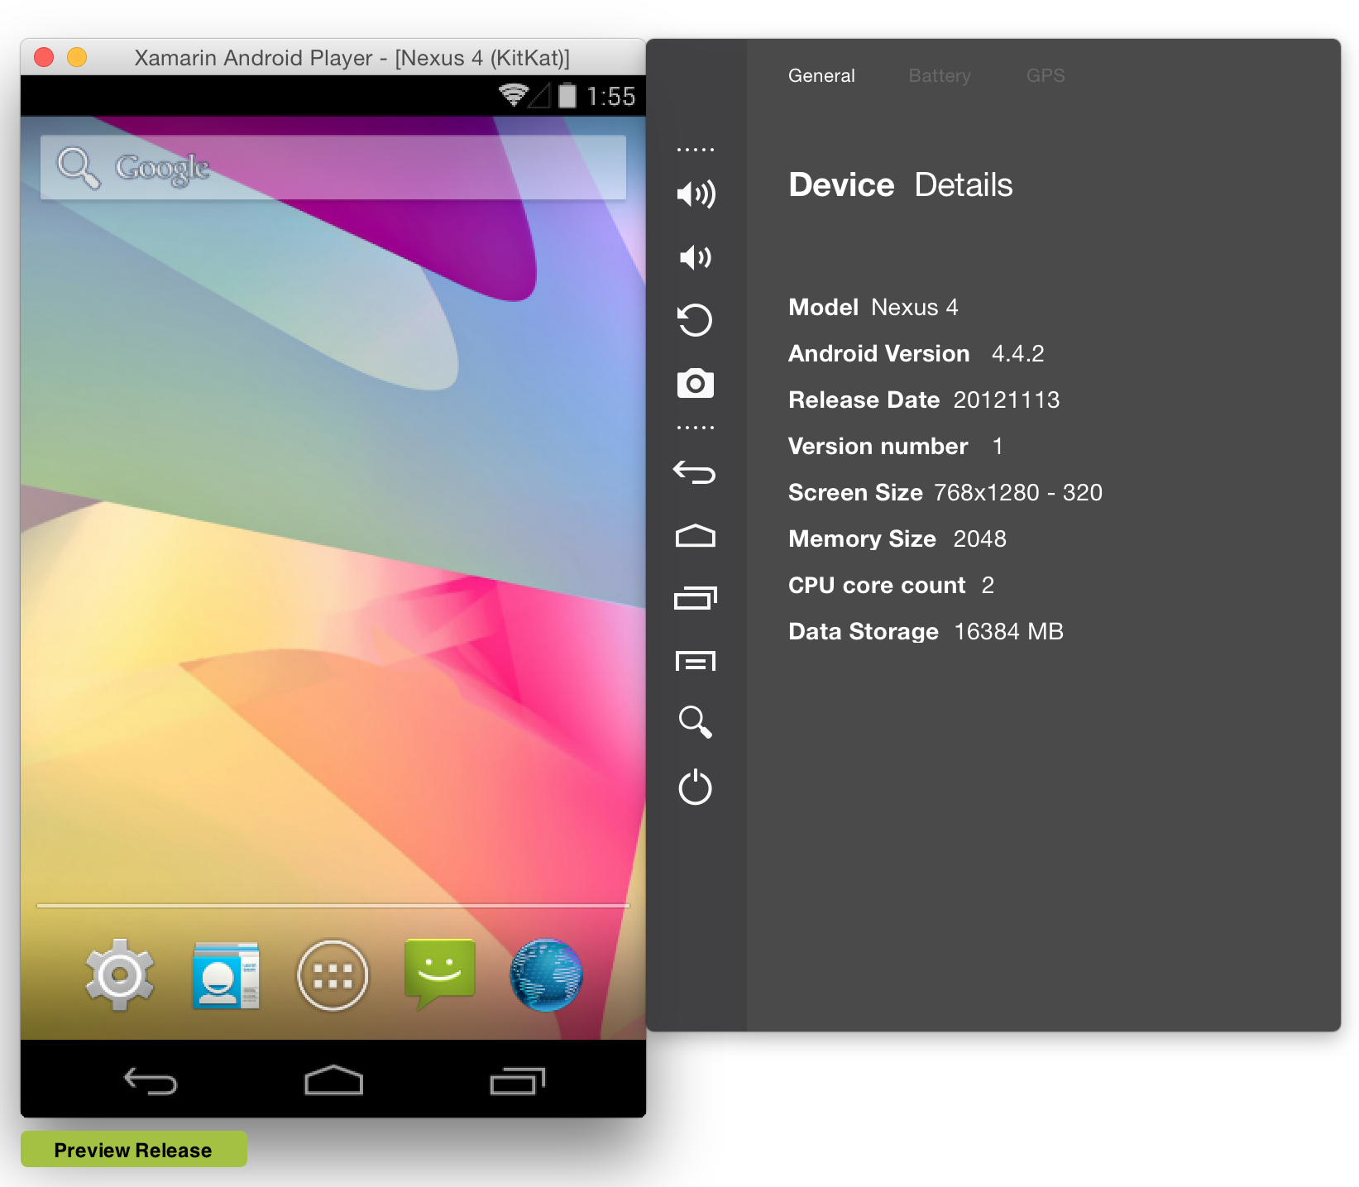Rotate the emulator screen
The image size is (1359, 1187).
point(695,320)
